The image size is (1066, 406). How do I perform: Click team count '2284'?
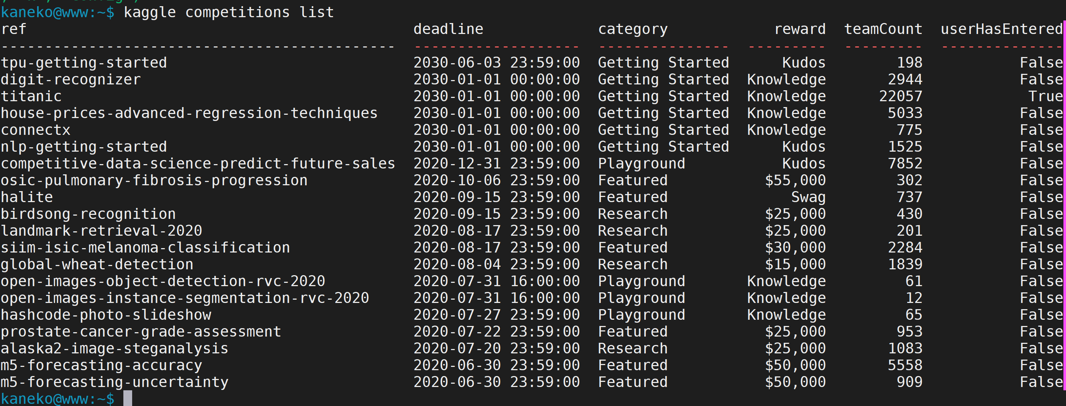(905, 248)
